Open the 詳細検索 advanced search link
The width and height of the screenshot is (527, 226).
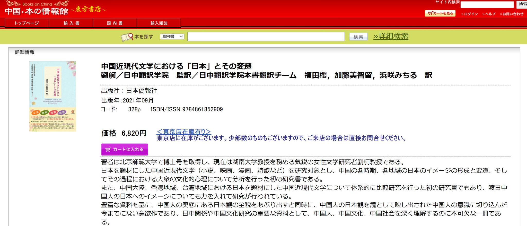point(391,36)
